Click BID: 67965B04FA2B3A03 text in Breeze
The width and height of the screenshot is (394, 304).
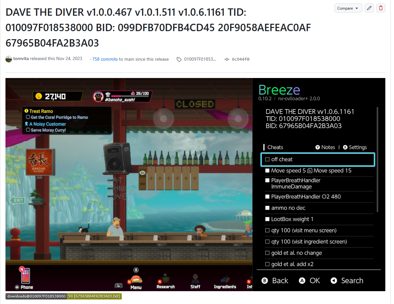point(304,126)
